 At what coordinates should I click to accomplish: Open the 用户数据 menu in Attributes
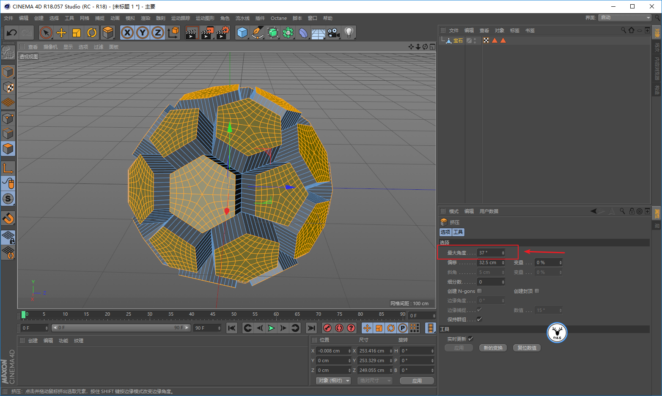(x=489, y=211)
